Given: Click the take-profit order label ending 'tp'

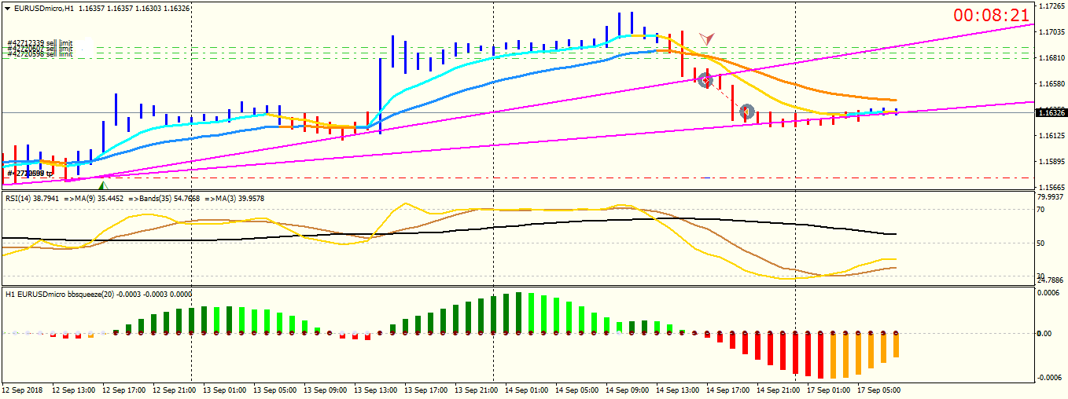Looking at the screenshot, I should point(30,173).
